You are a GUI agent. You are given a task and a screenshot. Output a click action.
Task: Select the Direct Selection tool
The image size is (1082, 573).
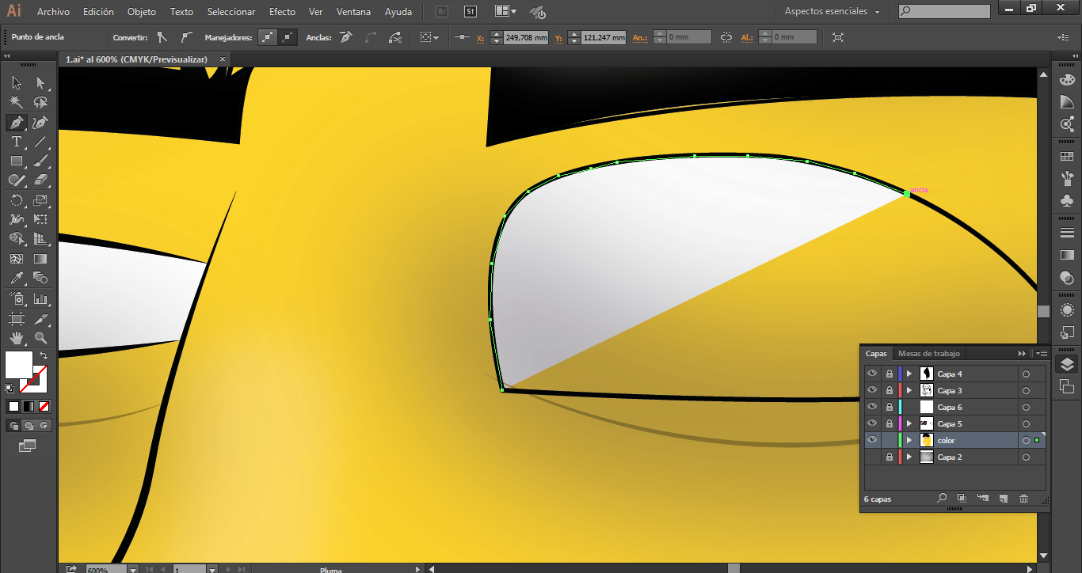(x=40, y=83)
